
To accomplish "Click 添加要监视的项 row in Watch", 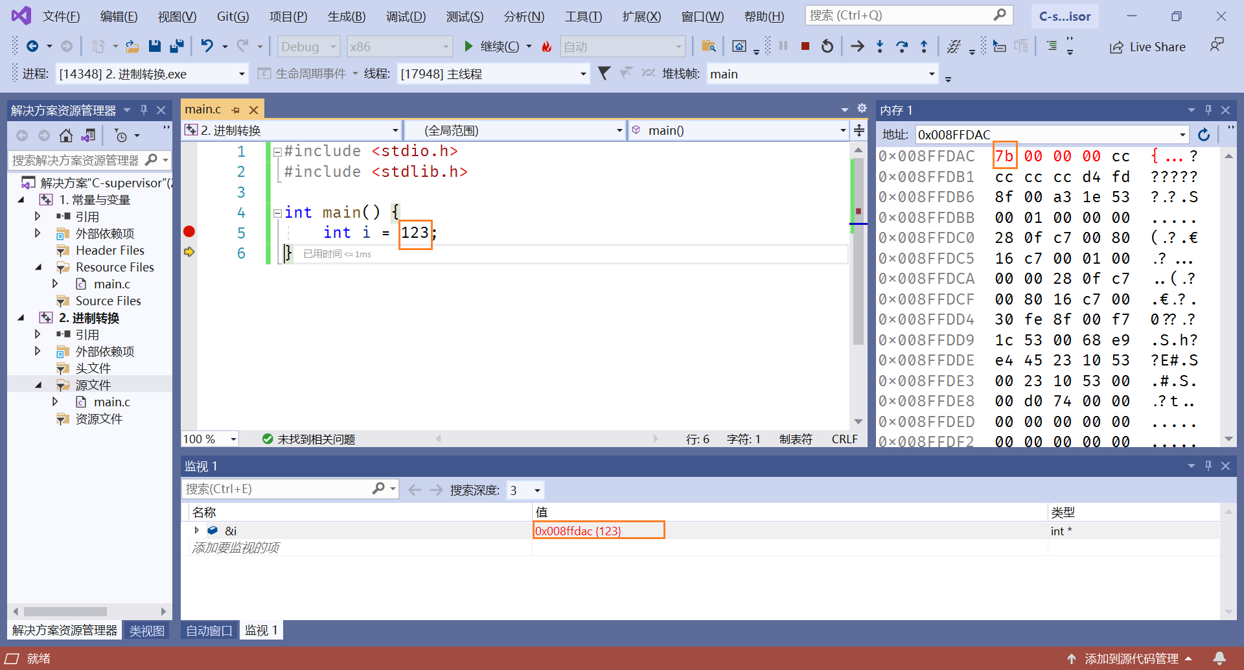I will point(235,548).
